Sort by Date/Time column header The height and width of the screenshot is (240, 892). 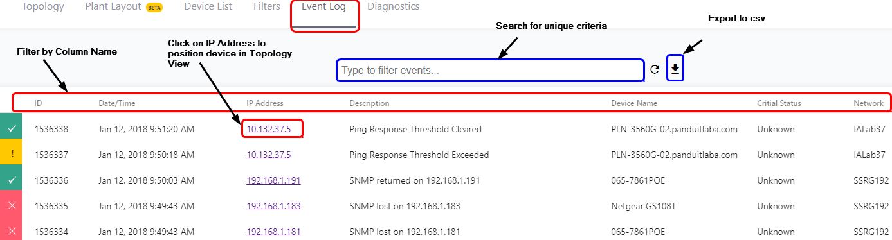click(x=117, y=103)
